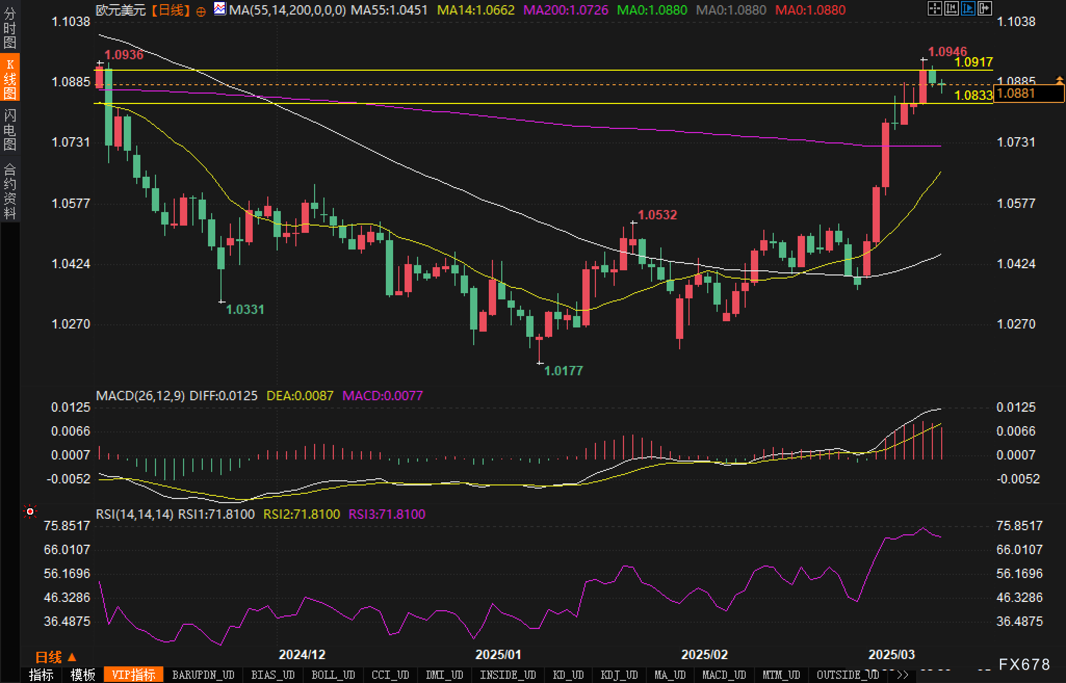Click the 模板 template button
This screenshot has height=683, width=1066.
click(x=83, y=675)
